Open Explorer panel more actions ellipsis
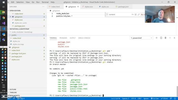This screenshot has width=178, height=100. [x=43, y=7]
